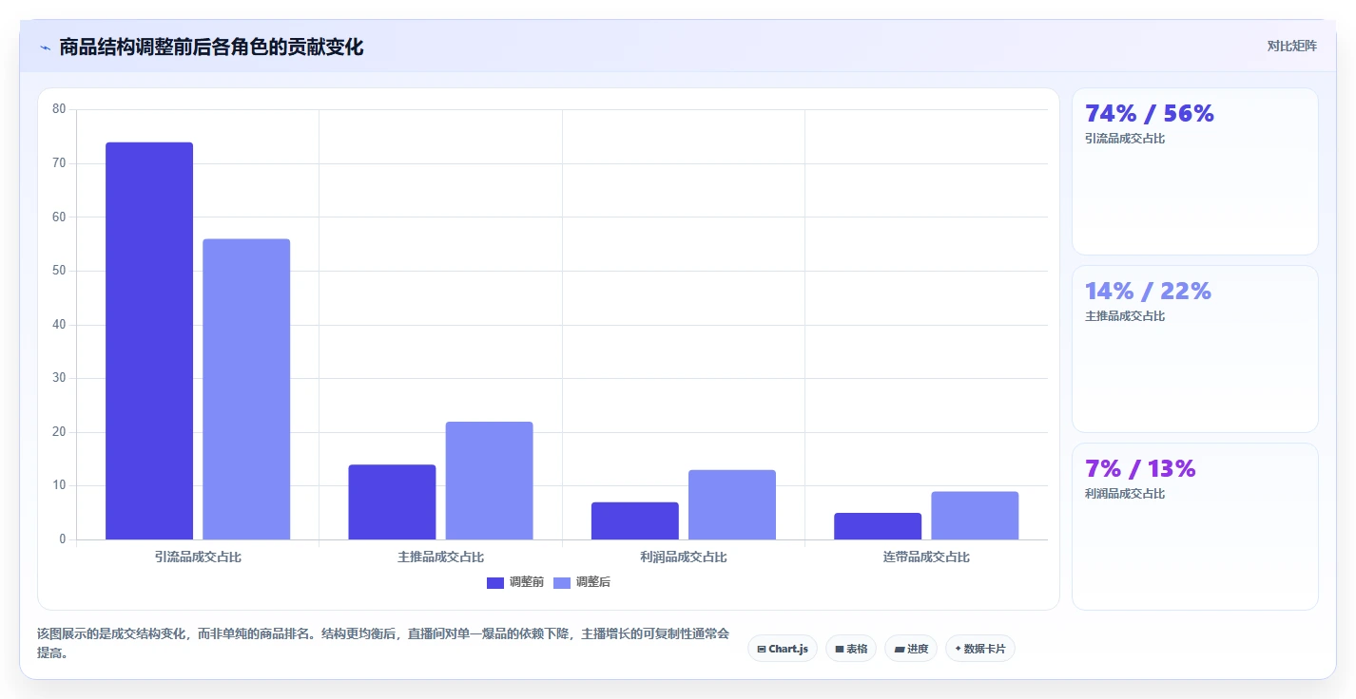
Task: Click the 利润品成交占比 x-axis label
Action: point(684,557)
